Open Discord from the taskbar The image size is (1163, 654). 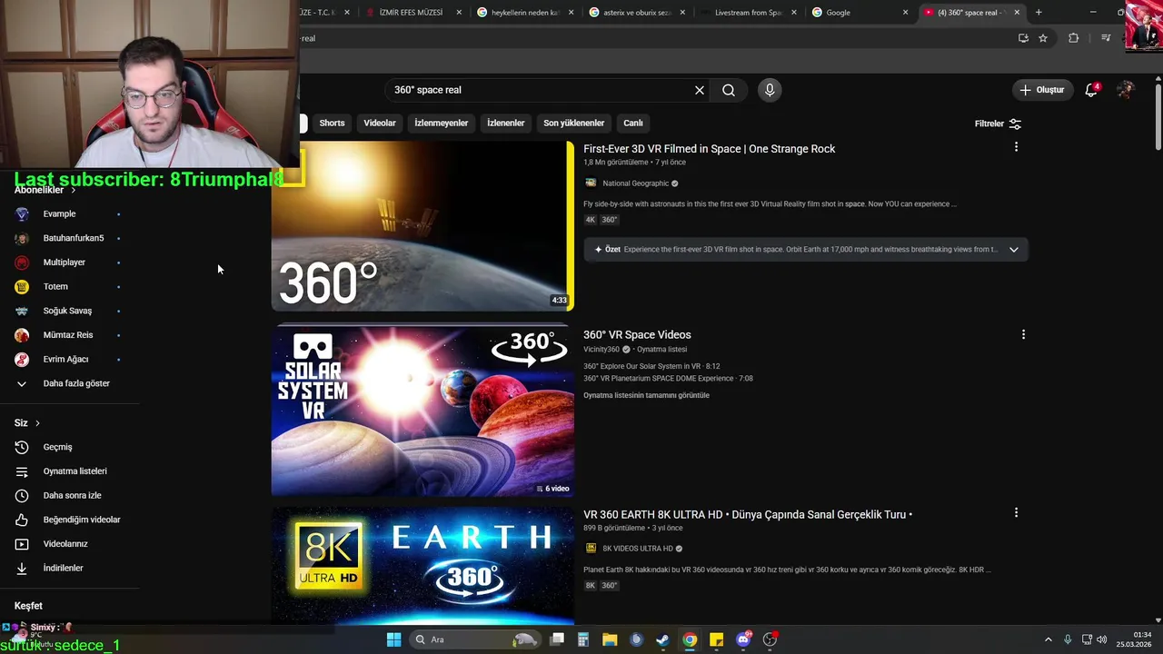coord(743,639)
